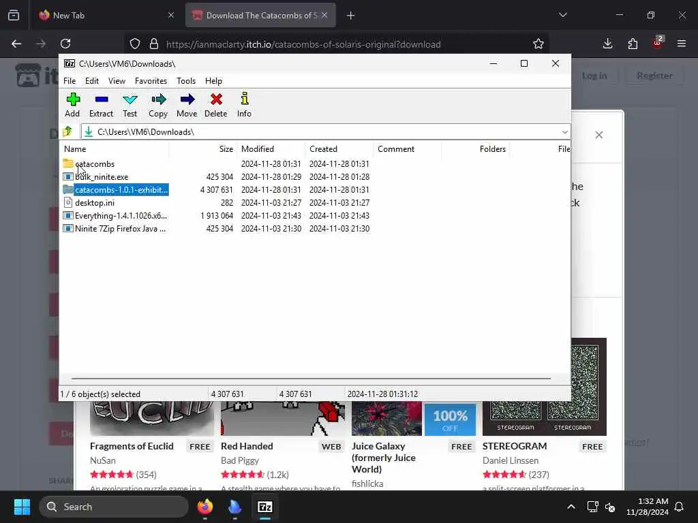The height and width of the screenshot is (523, 698).
Task: Open the Firefox downloads panel
Action: pos(607,44)
